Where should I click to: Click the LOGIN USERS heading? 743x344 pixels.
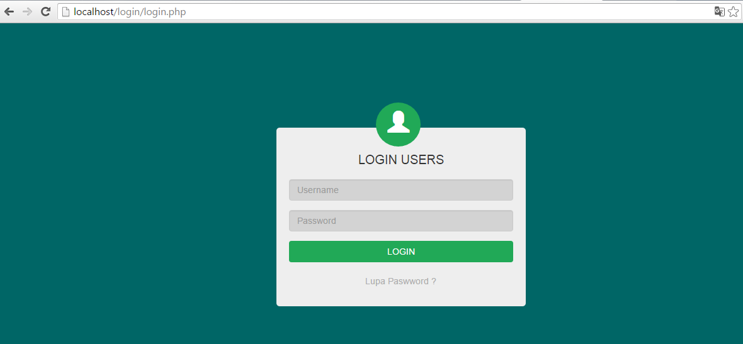tap(401, 160)
